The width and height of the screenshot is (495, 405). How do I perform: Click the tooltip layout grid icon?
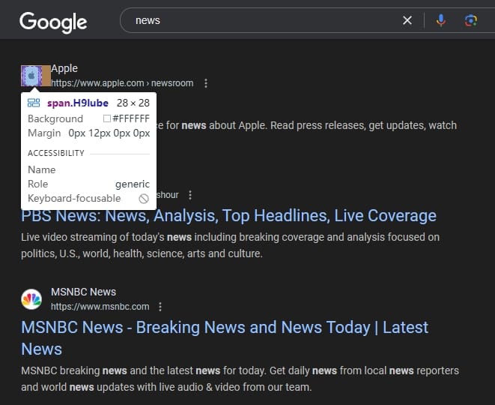(x=34, y=103)
